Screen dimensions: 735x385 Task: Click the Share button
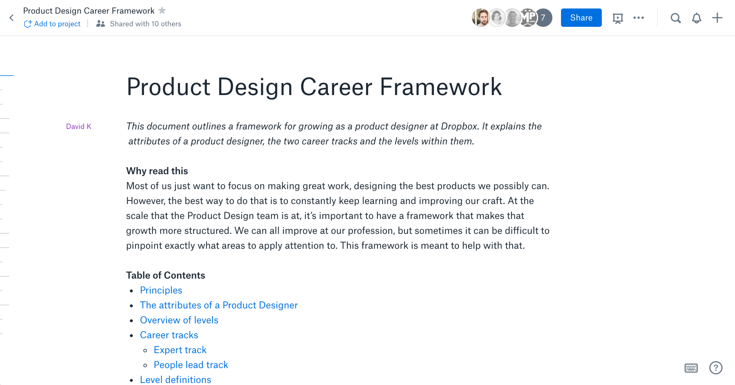[581, 18]
